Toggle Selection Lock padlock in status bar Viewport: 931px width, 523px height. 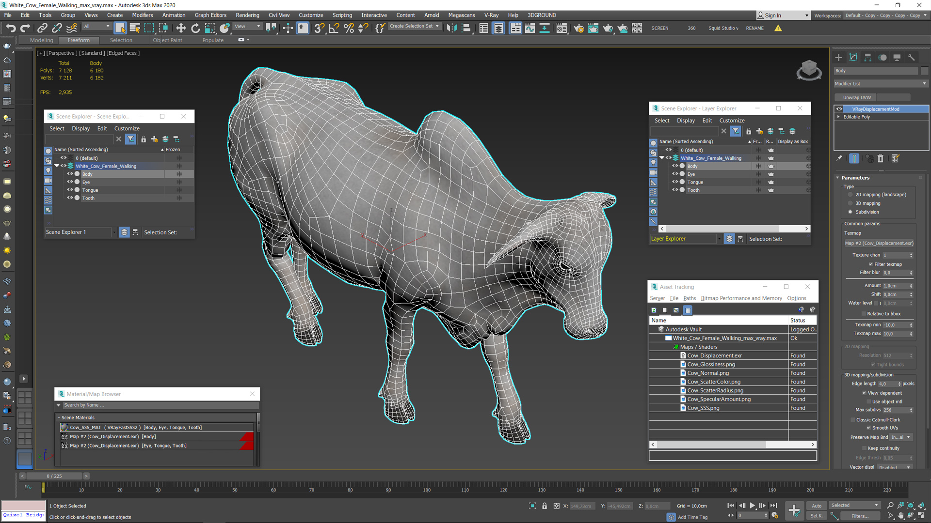(545, 506)
